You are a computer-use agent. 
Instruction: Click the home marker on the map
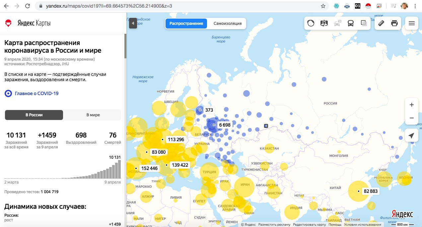click(266, 126)
